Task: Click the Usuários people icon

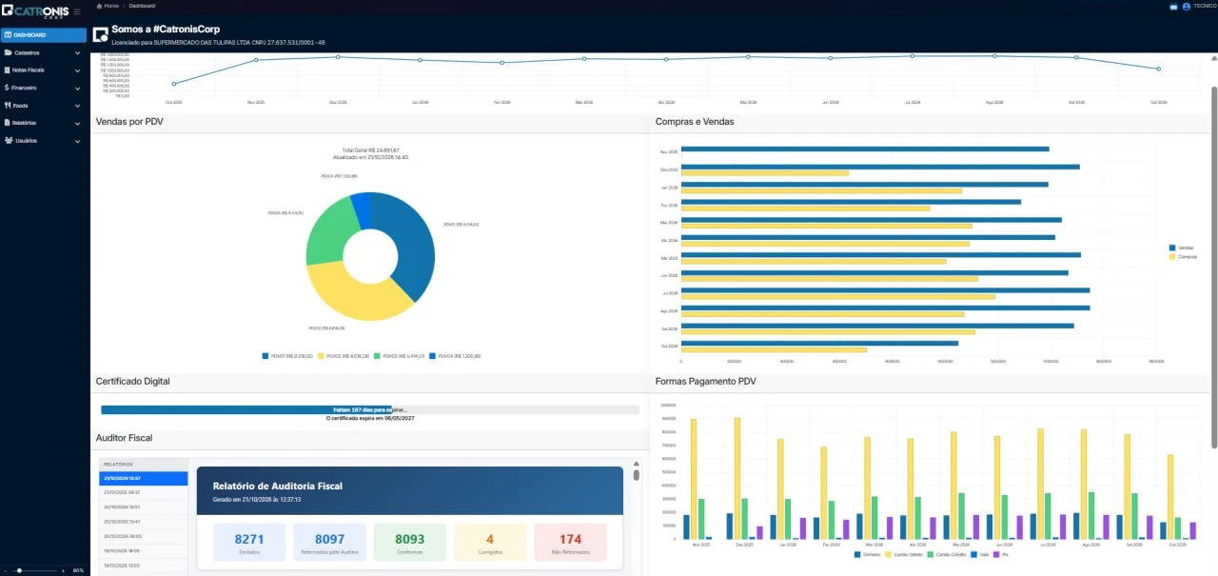Action: (x=8, y=141)
